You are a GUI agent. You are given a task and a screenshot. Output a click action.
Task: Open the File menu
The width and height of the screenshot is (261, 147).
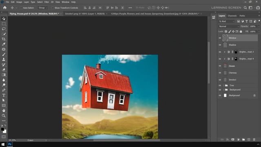click(x=7, y=2)
